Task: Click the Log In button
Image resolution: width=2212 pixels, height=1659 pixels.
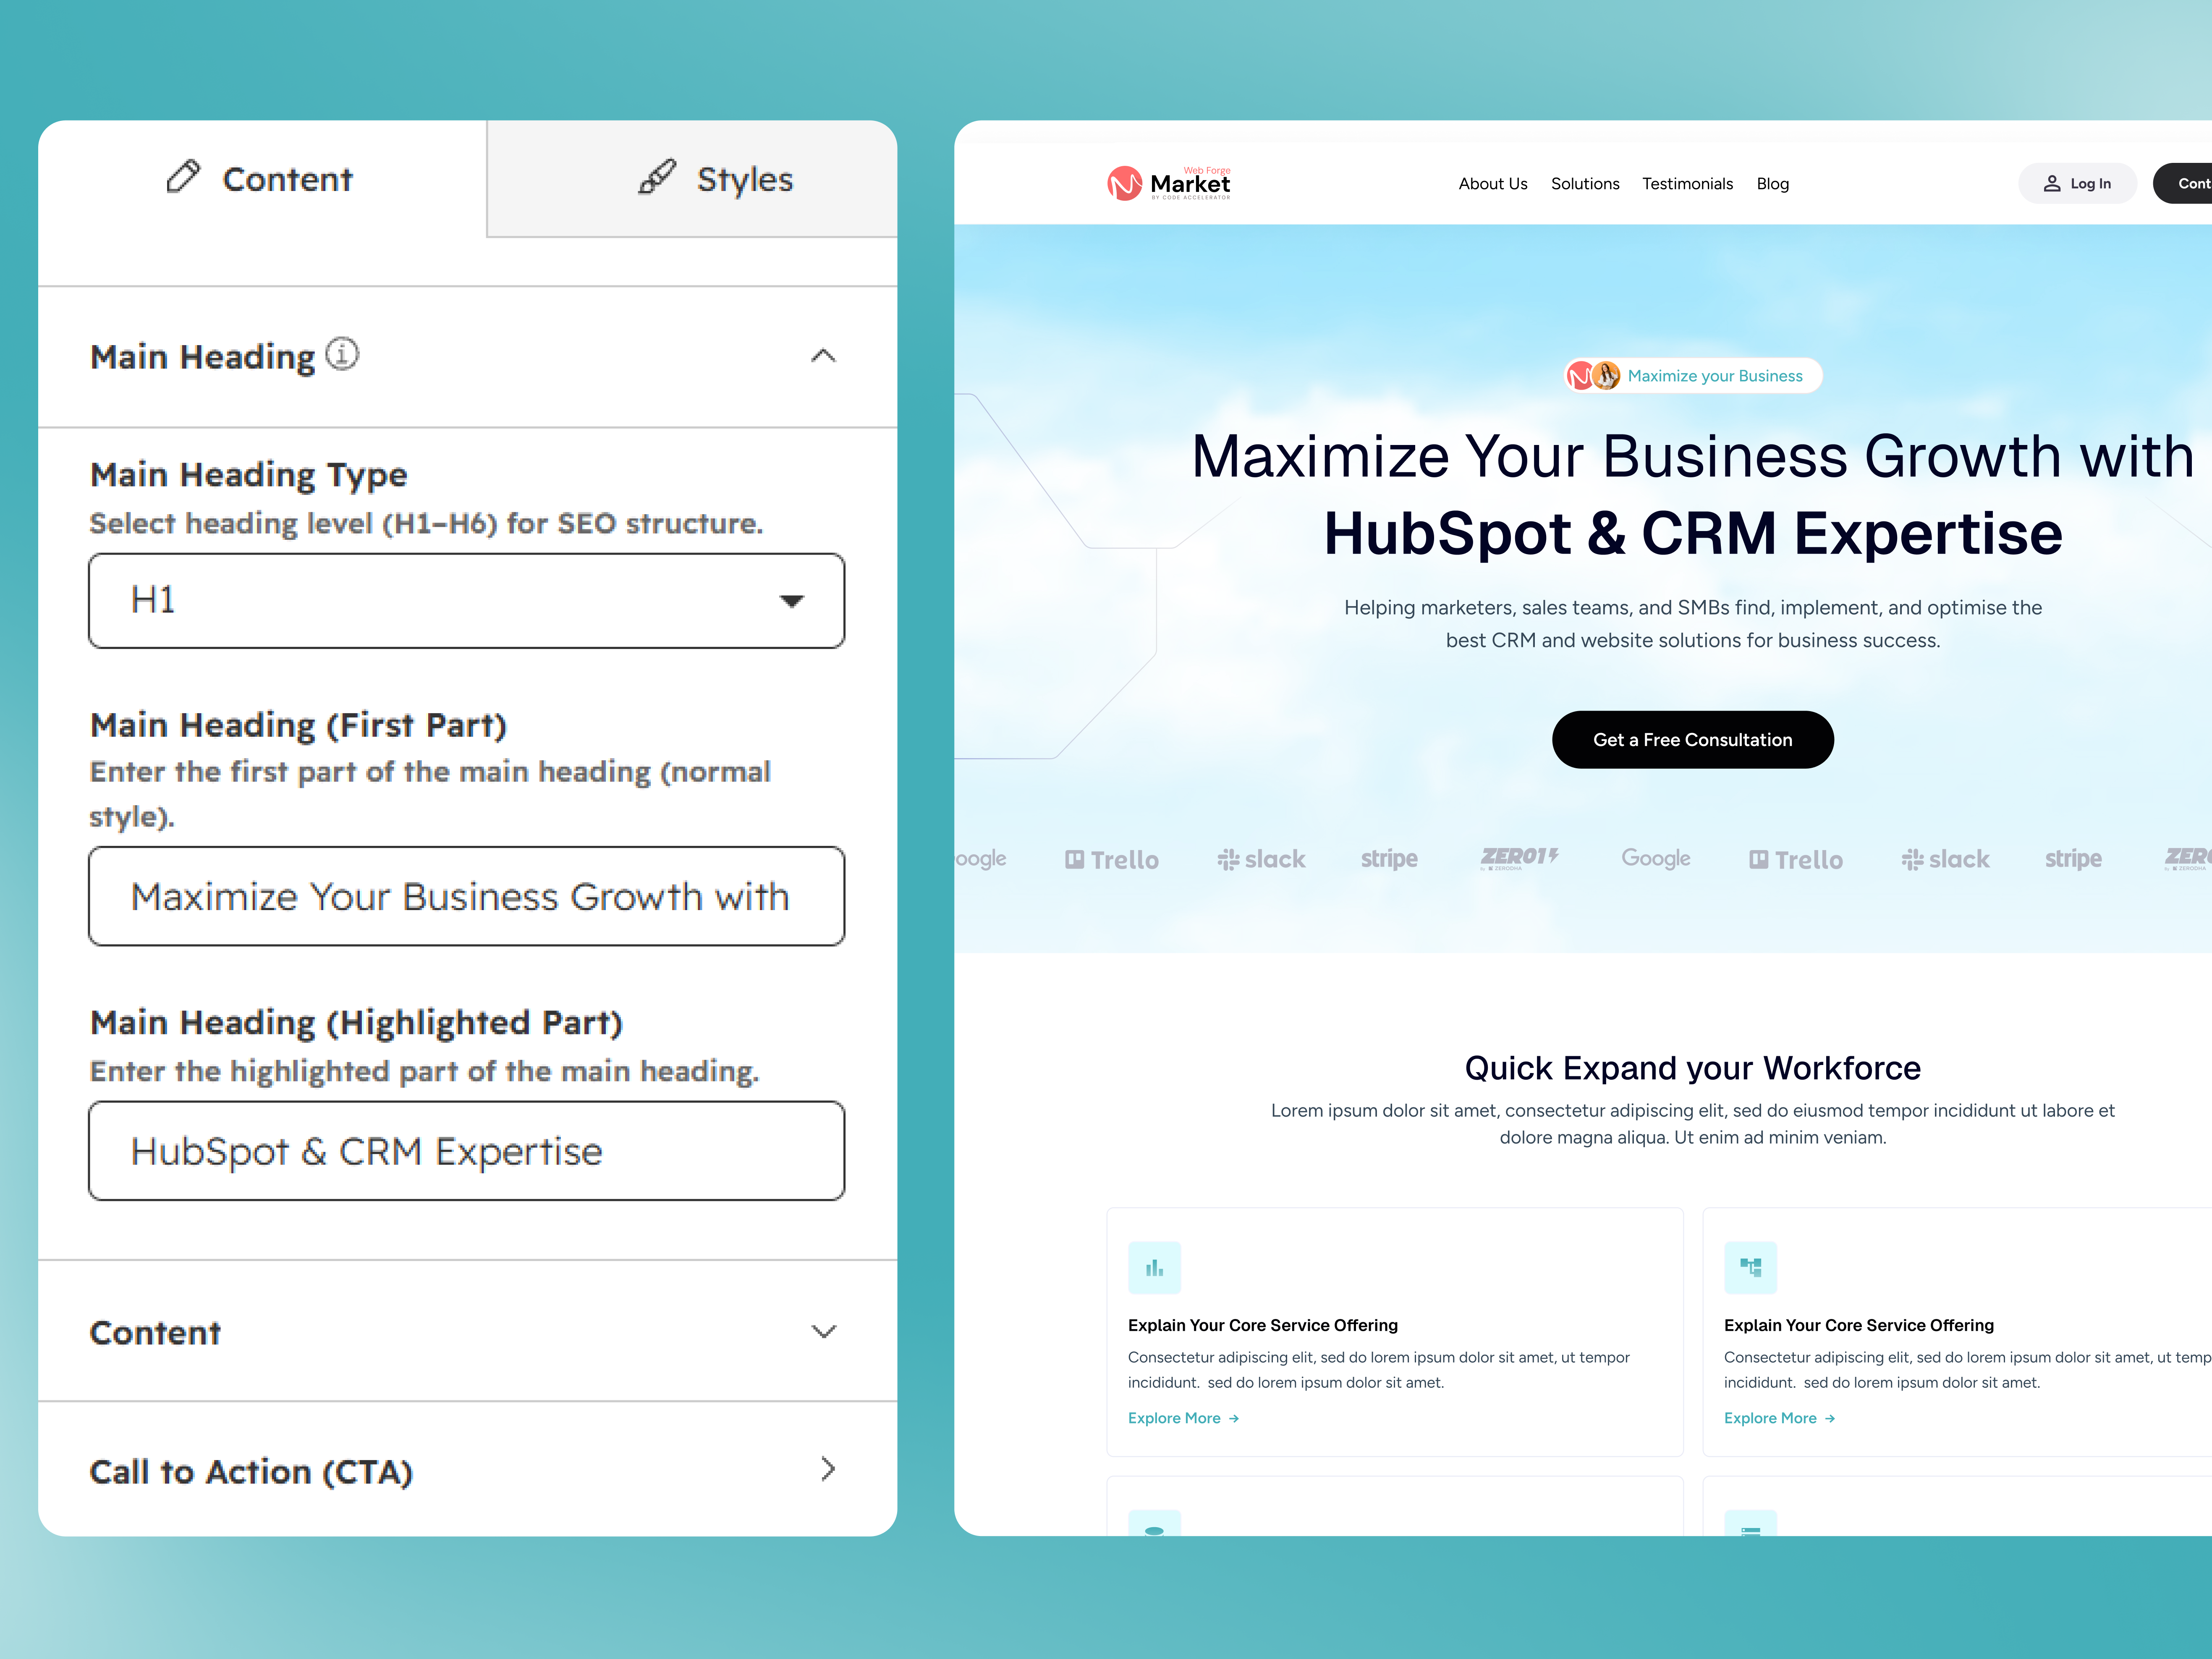Action: (2077, 183)
